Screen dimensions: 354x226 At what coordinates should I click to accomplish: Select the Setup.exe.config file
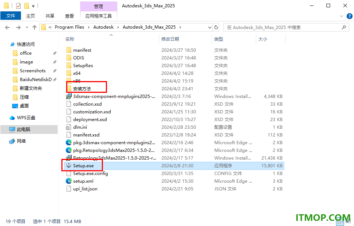tap(90, 174)
